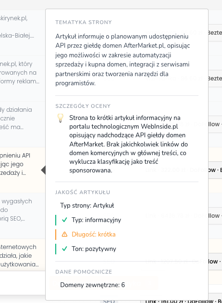
Task: Select text 'Długość: krótka'
Action: click(94, 235)
